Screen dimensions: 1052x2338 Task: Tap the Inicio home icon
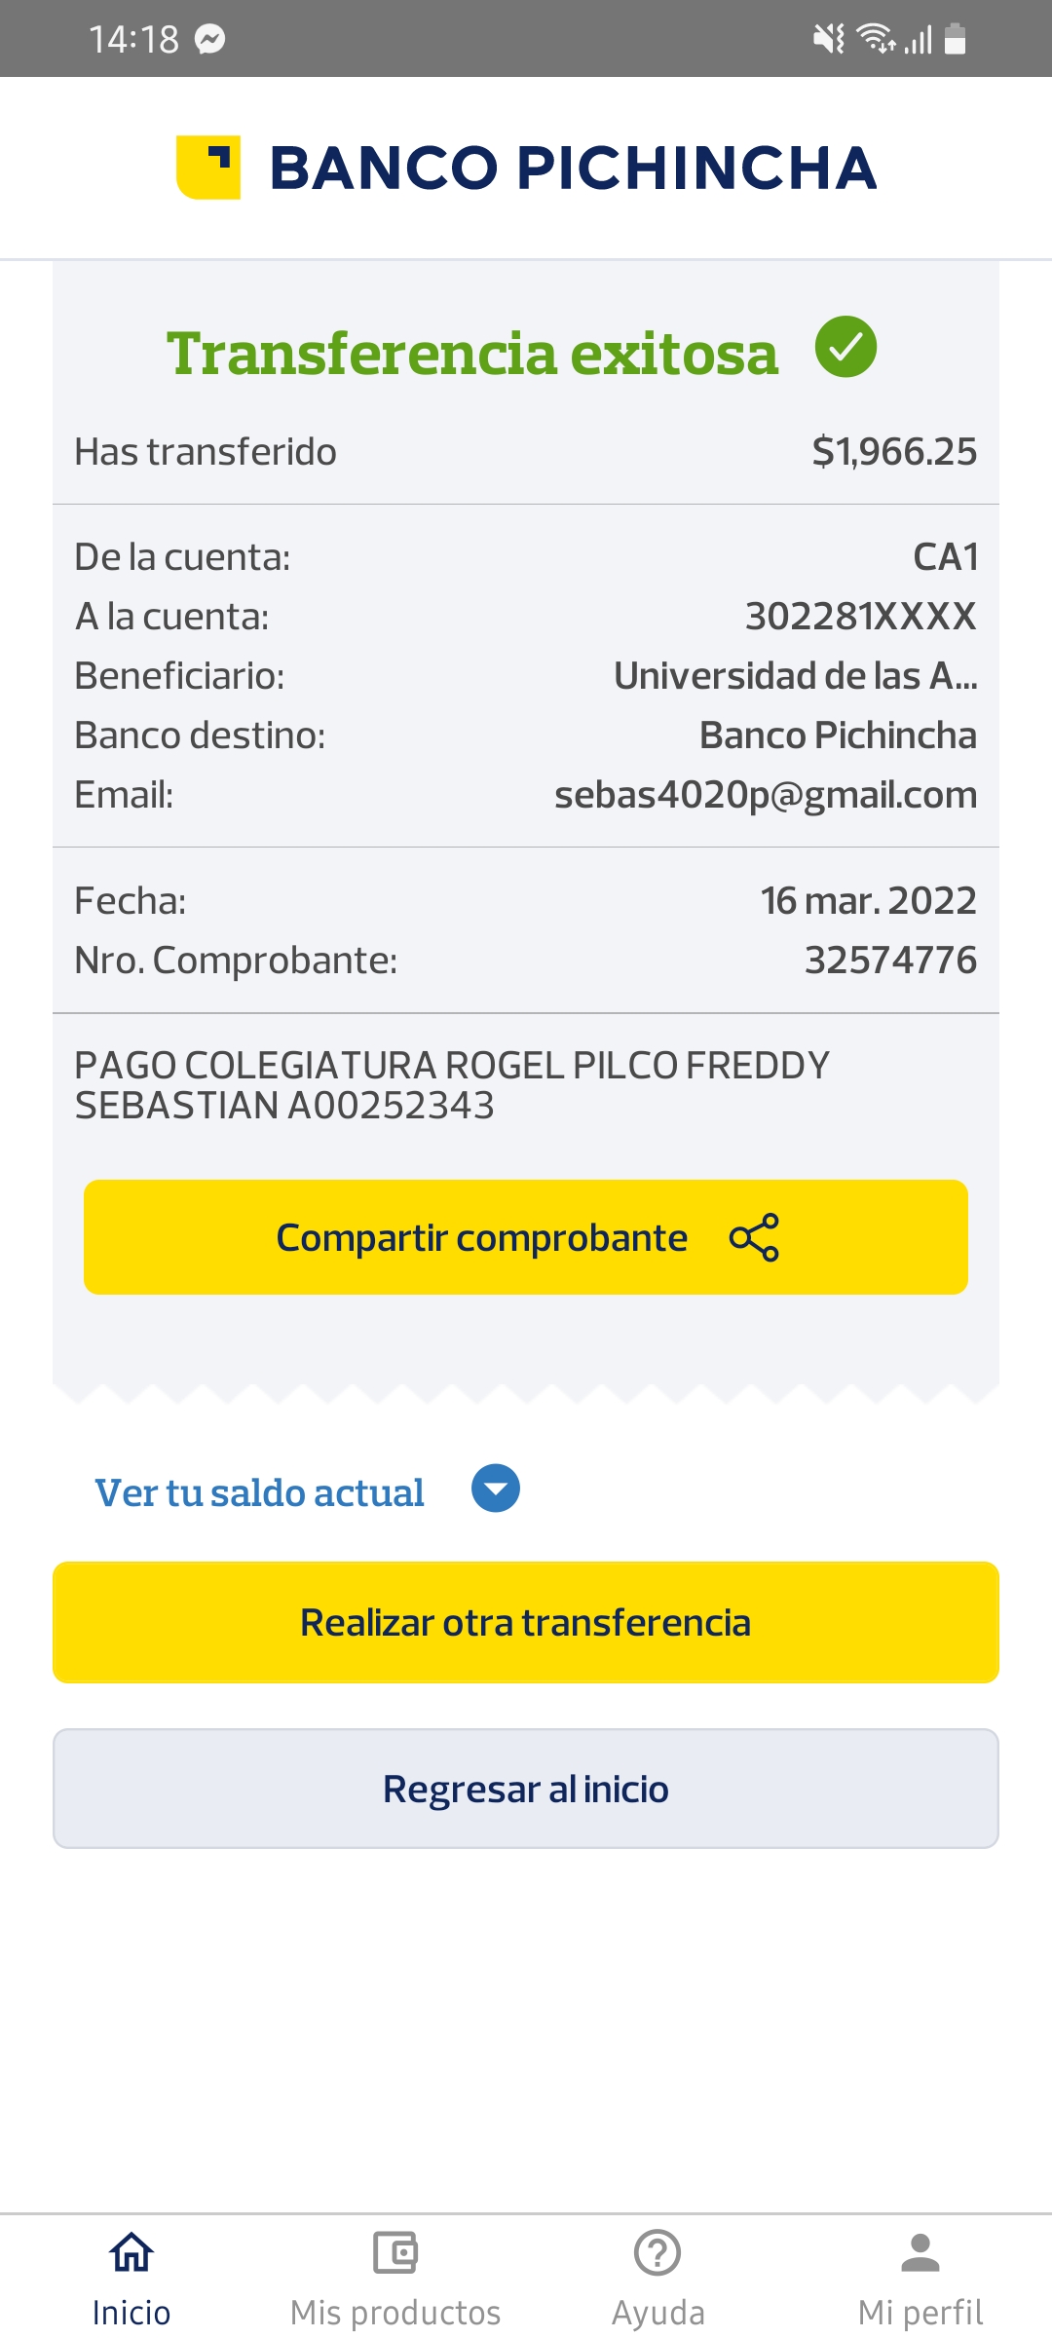coord(131,2252)
